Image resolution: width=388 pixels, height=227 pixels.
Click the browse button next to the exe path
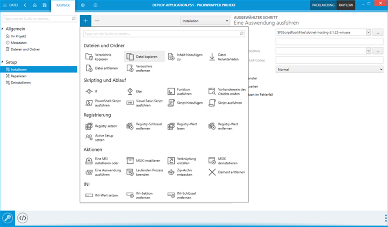click(378, 32)
